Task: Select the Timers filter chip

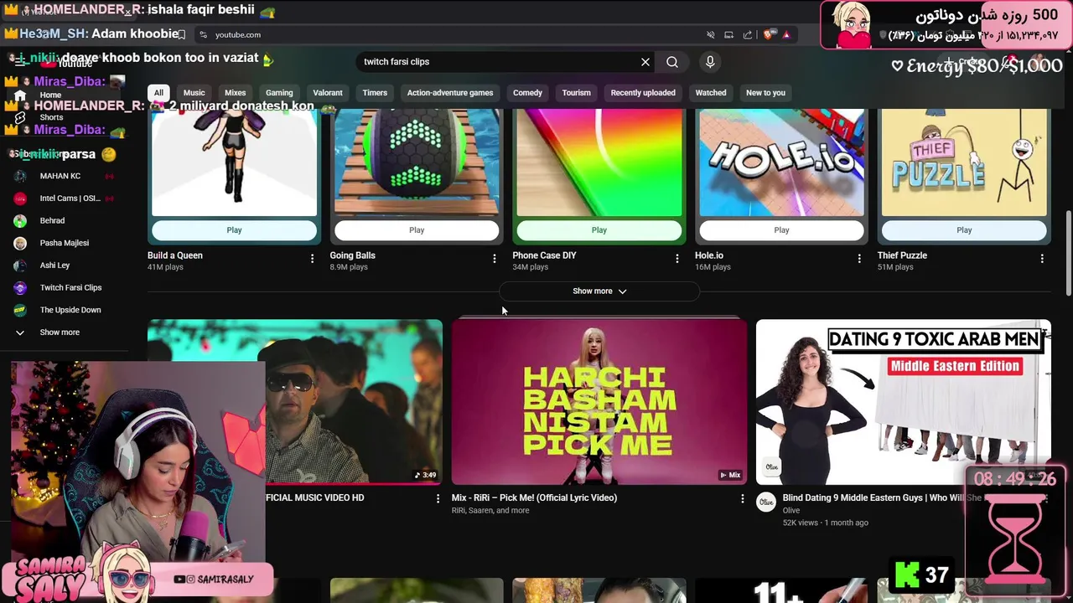Action: pos(375,93)
